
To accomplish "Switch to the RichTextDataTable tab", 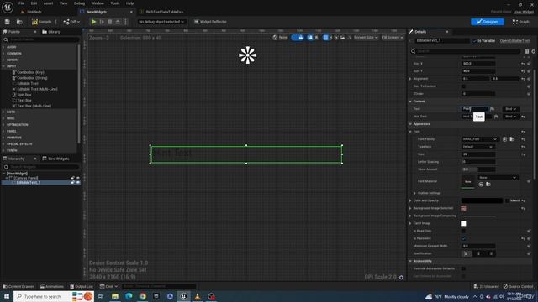I will point(166,12).
